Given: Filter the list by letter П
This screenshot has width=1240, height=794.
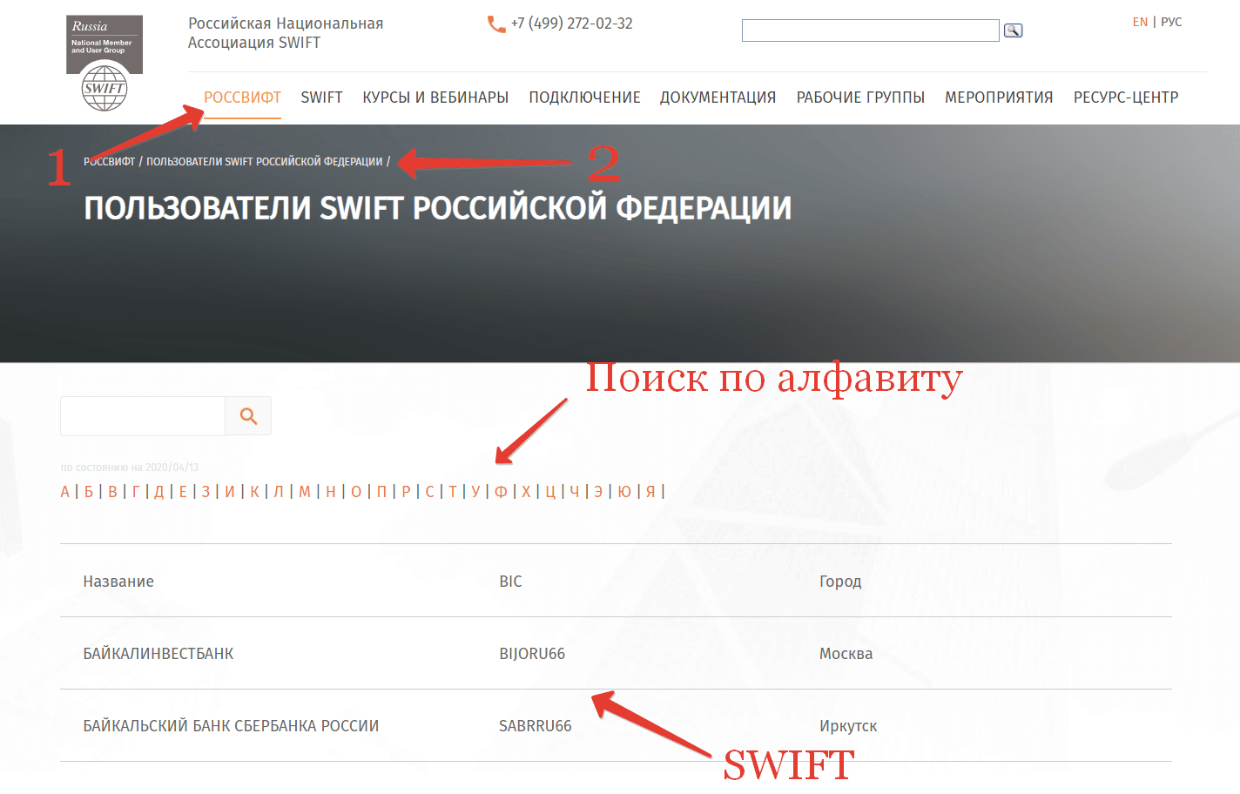Looking at the screenshot, I should [381, 492].
